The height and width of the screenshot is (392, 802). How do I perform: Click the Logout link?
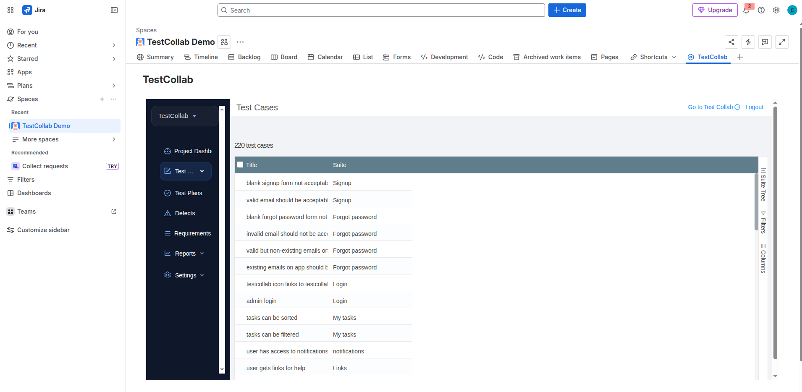(754, 107)
